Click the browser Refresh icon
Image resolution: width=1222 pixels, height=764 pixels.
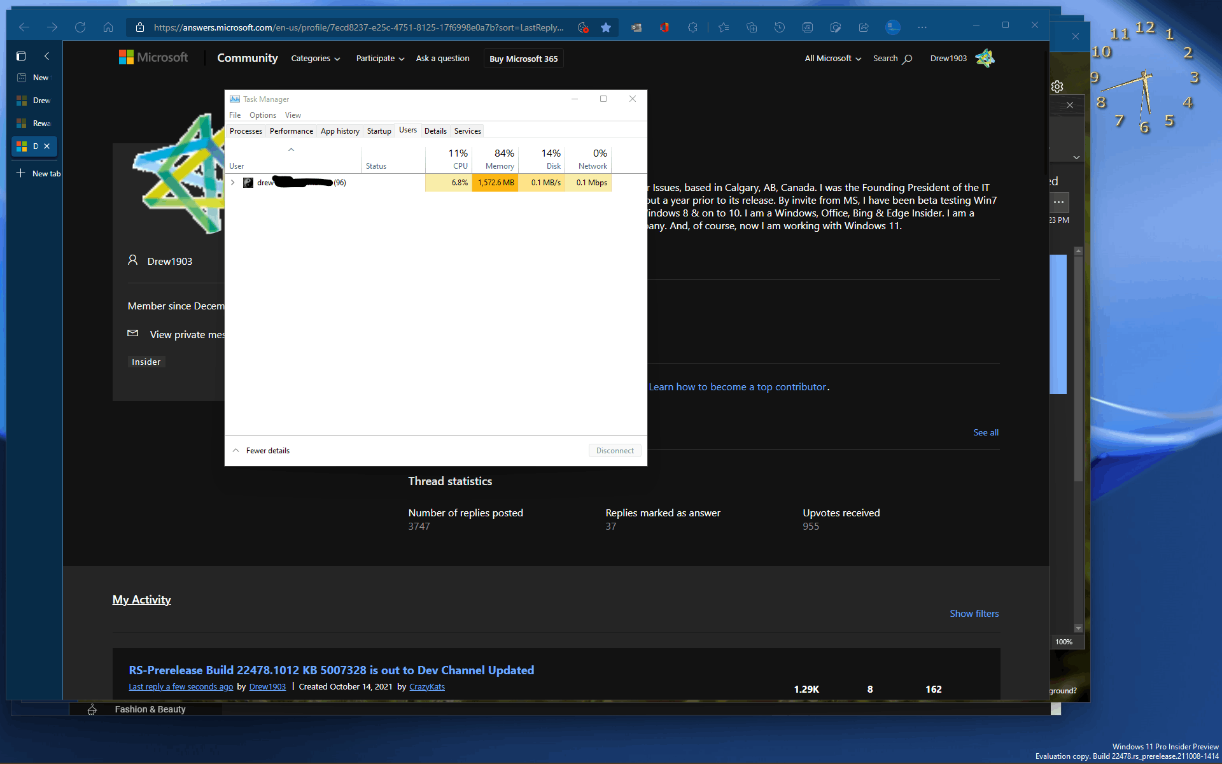pyautogui.click(x=80, y=27)
